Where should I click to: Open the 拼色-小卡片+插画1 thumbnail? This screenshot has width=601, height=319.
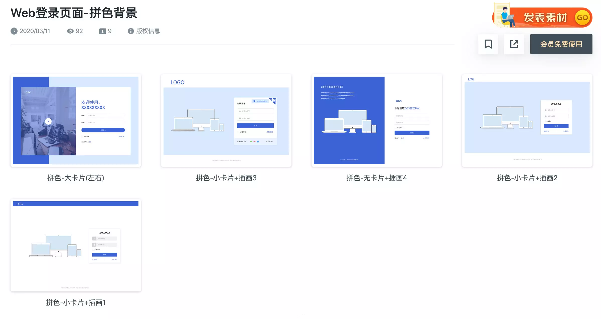(x=76, y=245)
